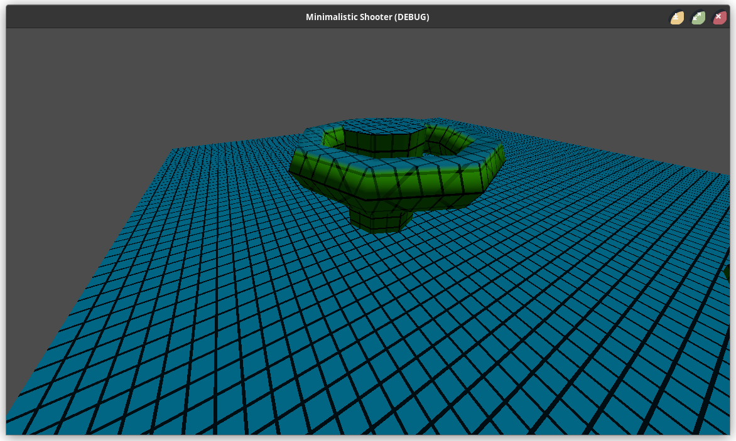Maximize the Minimalistic Shooter window
The image size is (736, 441).
coord(698,18)
